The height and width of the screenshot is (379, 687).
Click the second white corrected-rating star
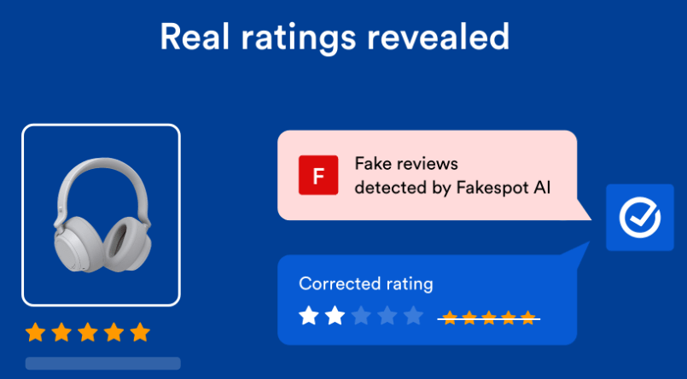pyautogui.click(x=335, y=316)
